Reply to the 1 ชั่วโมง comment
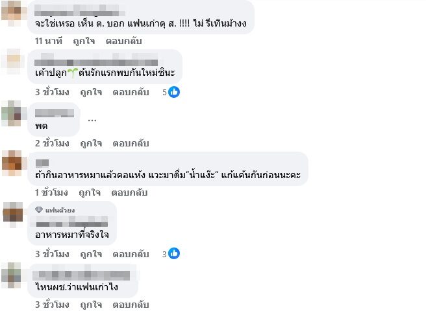This screenshot has width=426, height=311. [129, 192]
